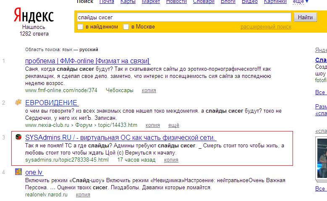Click the ЕВРОВИДЕНИЕ result favicon
The width and height of the screenshot is (327, 201).
tap(18, 102)
